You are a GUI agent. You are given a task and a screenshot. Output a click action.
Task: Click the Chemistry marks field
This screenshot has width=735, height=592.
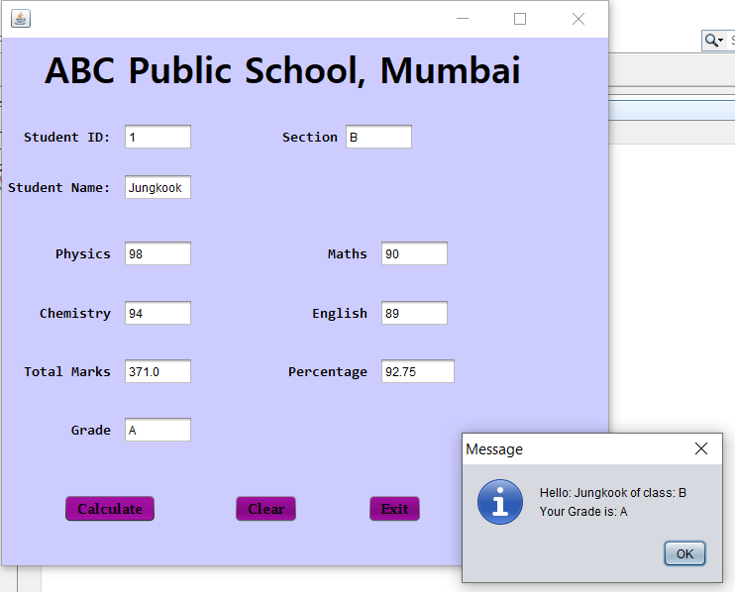157,313
